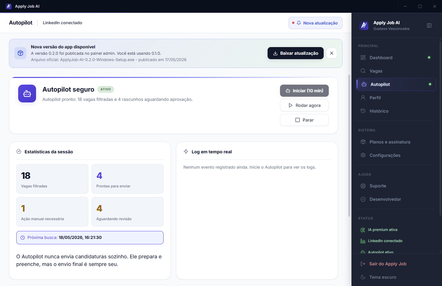Click the Configurações gear icon
Image resolution: width=442 pixels, height=286 pixels.
click(x=363, y=155)
